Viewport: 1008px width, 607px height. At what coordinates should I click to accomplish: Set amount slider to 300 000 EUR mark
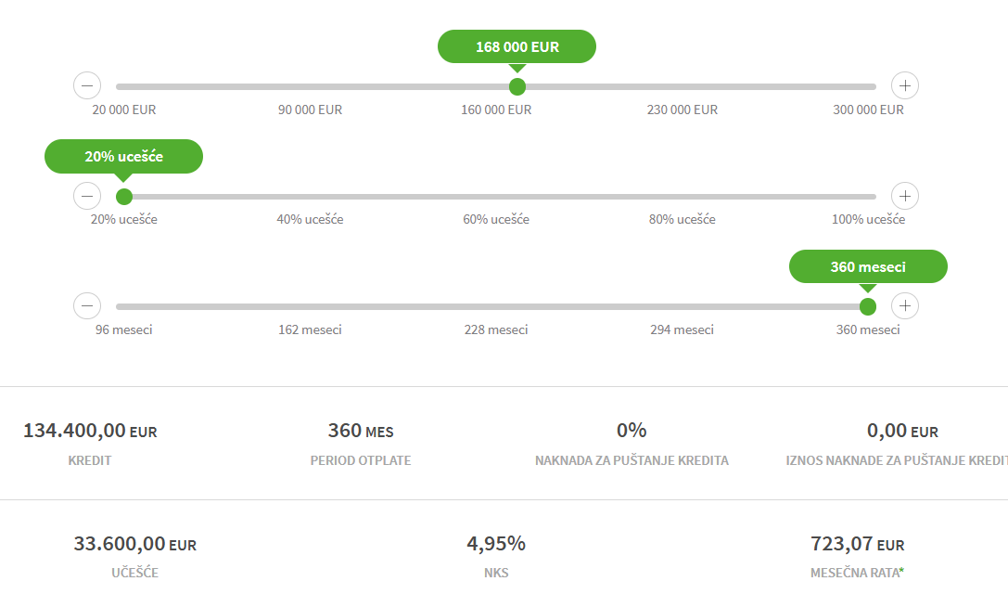(869, 86)
